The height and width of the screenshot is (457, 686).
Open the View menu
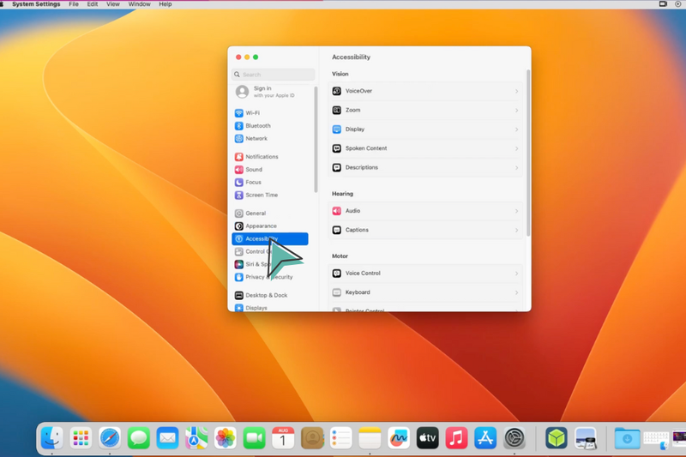point(113,4)
